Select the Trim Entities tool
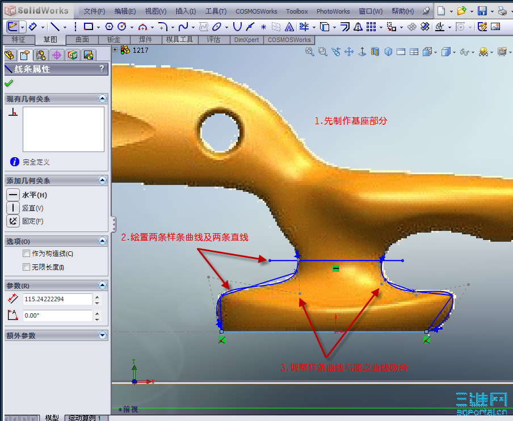This screenshot has width=513, height=421. (304, 27)
